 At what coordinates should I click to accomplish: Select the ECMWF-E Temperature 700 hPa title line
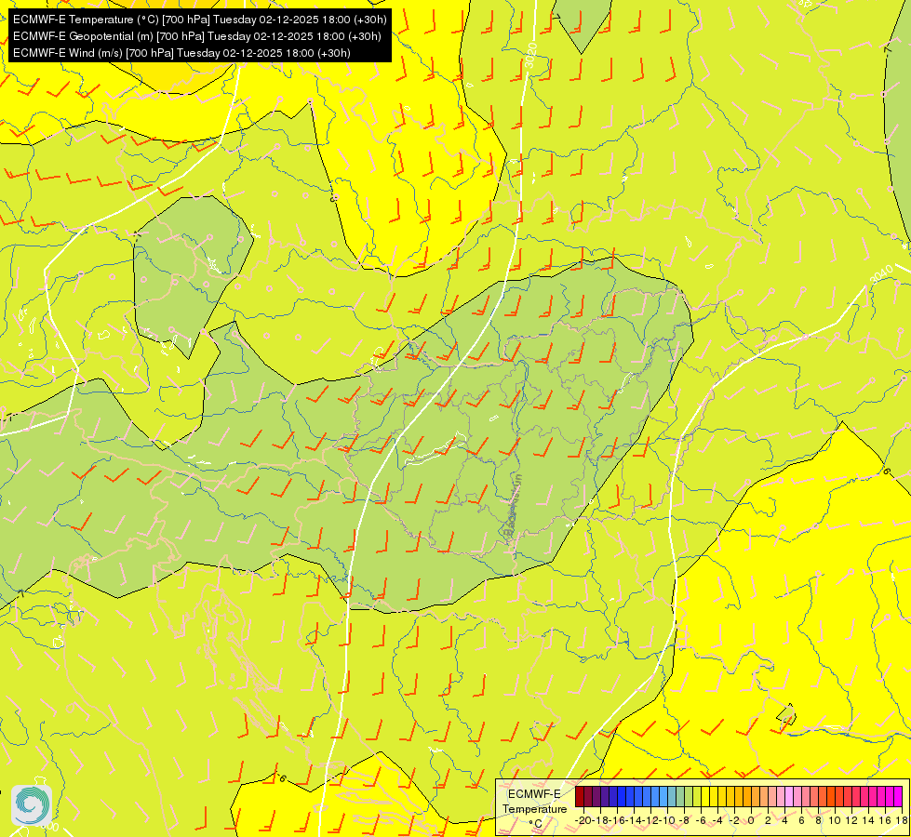pos(199,20)
